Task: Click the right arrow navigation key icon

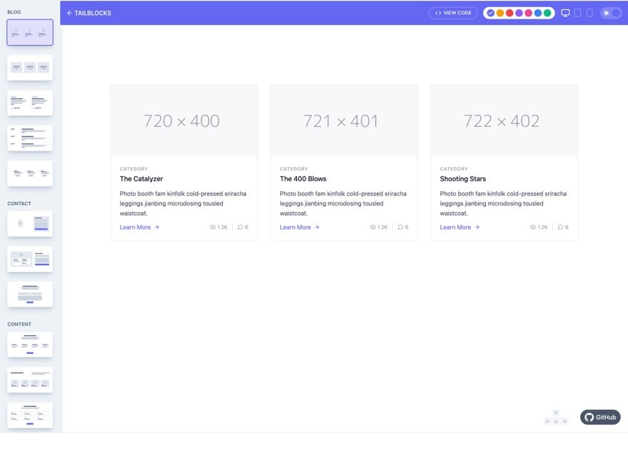Action: click(x=564, y=421)
